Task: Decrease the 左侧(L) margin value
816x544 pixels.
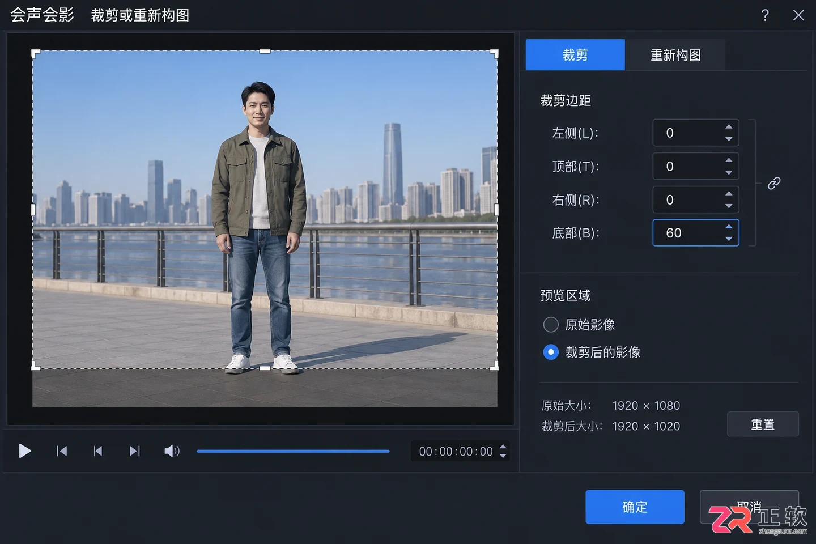Action: click(x=729, y=139)
